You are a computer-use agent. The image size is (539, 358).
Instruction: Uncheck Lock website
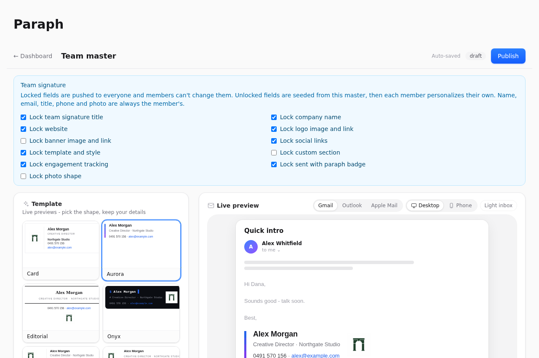(24, 129)
